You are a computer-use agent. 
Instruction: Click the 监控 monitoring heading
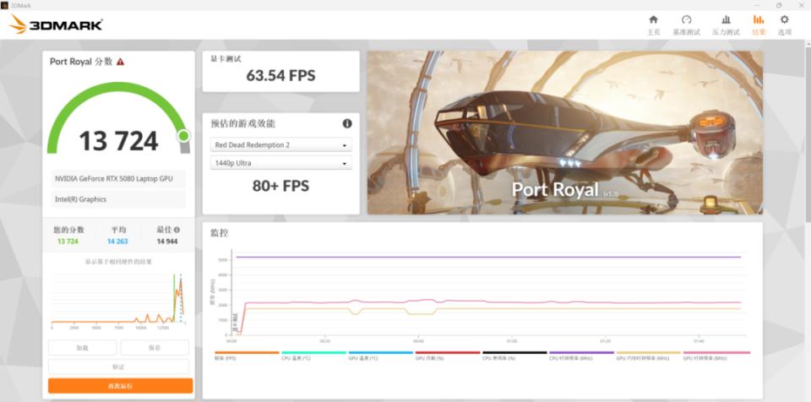click(220, 233)
